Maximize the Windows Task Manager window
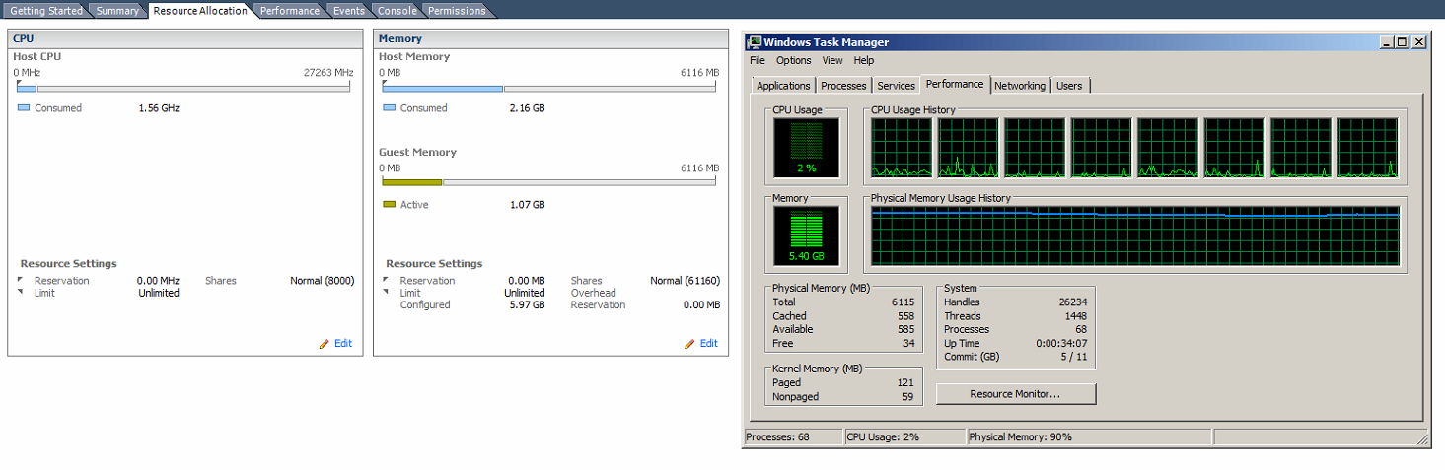1445x470 pixels. pyautogui.click(x=1402, y=42)
